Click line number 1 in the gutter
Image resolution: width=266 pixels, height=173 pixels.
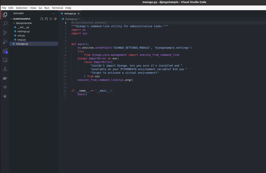tap(66, 23)
